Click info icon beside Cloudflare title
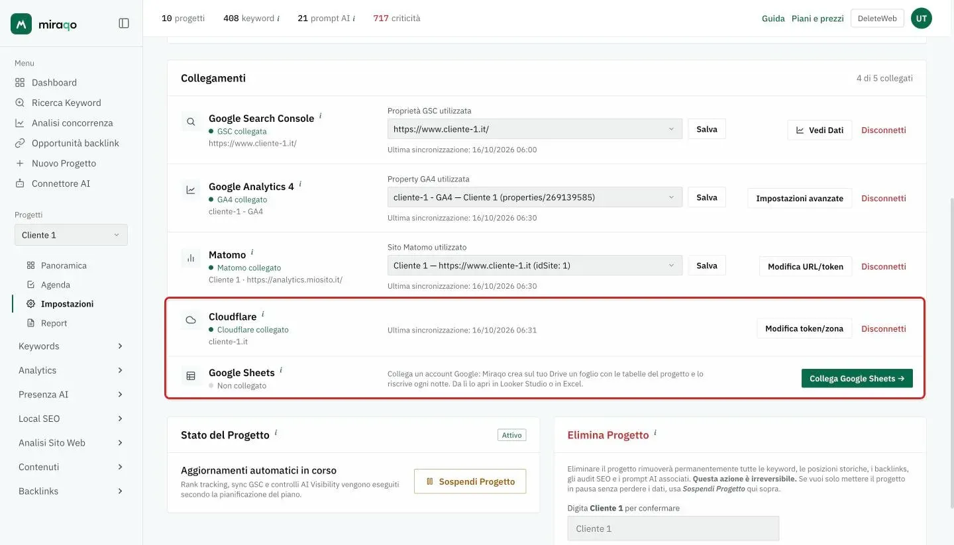The image size is (954, 545). [263, 314]
